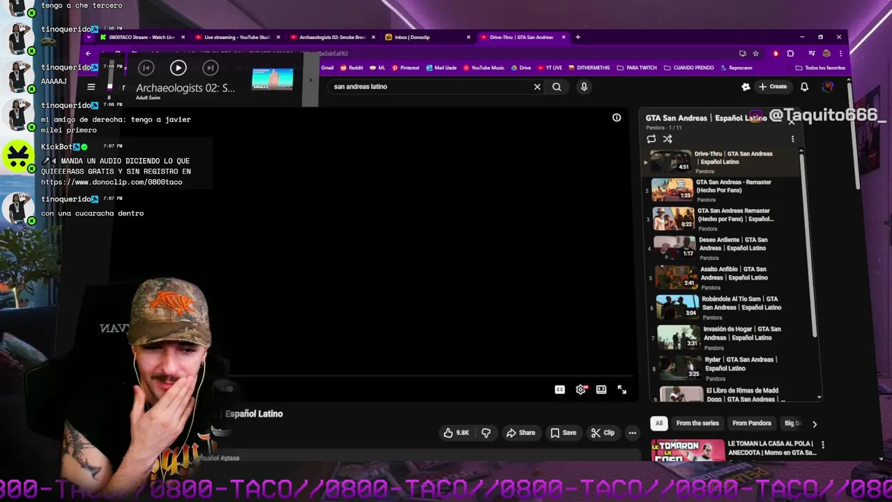Show more filter chips with right chevron
The height and width of the screenshot is (502, 892).
[814, 423]
